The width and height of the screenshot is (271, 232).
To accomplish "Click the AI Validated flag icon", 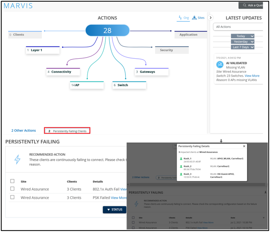I will point(220,65).
